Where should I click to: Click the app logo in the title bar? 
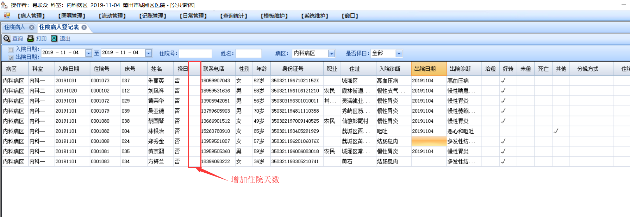coord(4,5)
